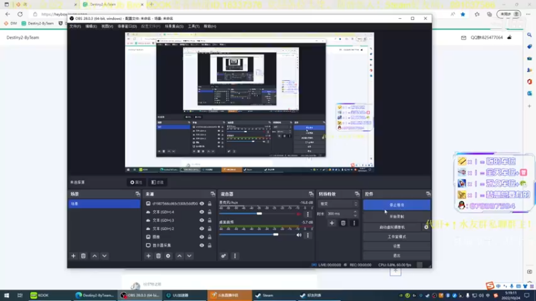Open 帮助(H) Help menu

[210, 26]
